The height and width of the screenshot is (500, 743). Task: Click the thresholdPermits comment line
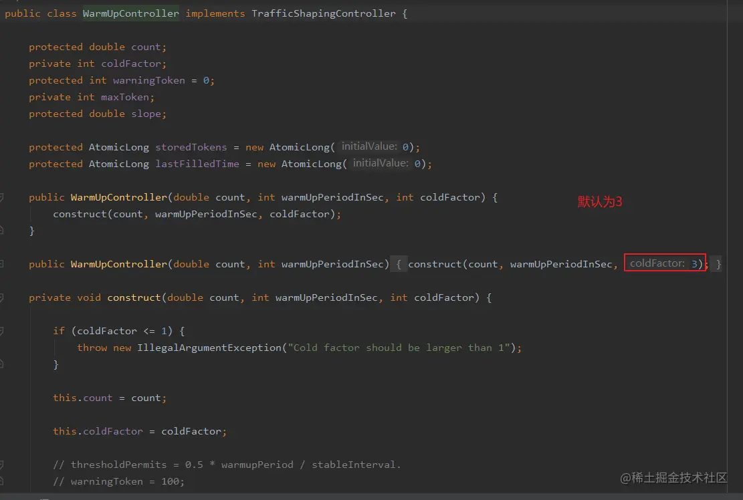point(227,465)
